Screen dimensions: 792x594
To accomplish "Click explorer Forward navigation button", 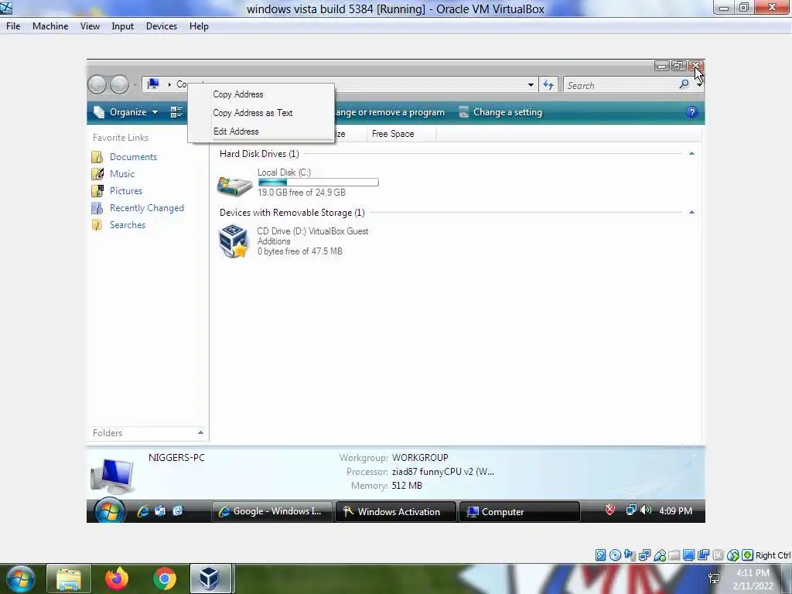I will (119, 85).
